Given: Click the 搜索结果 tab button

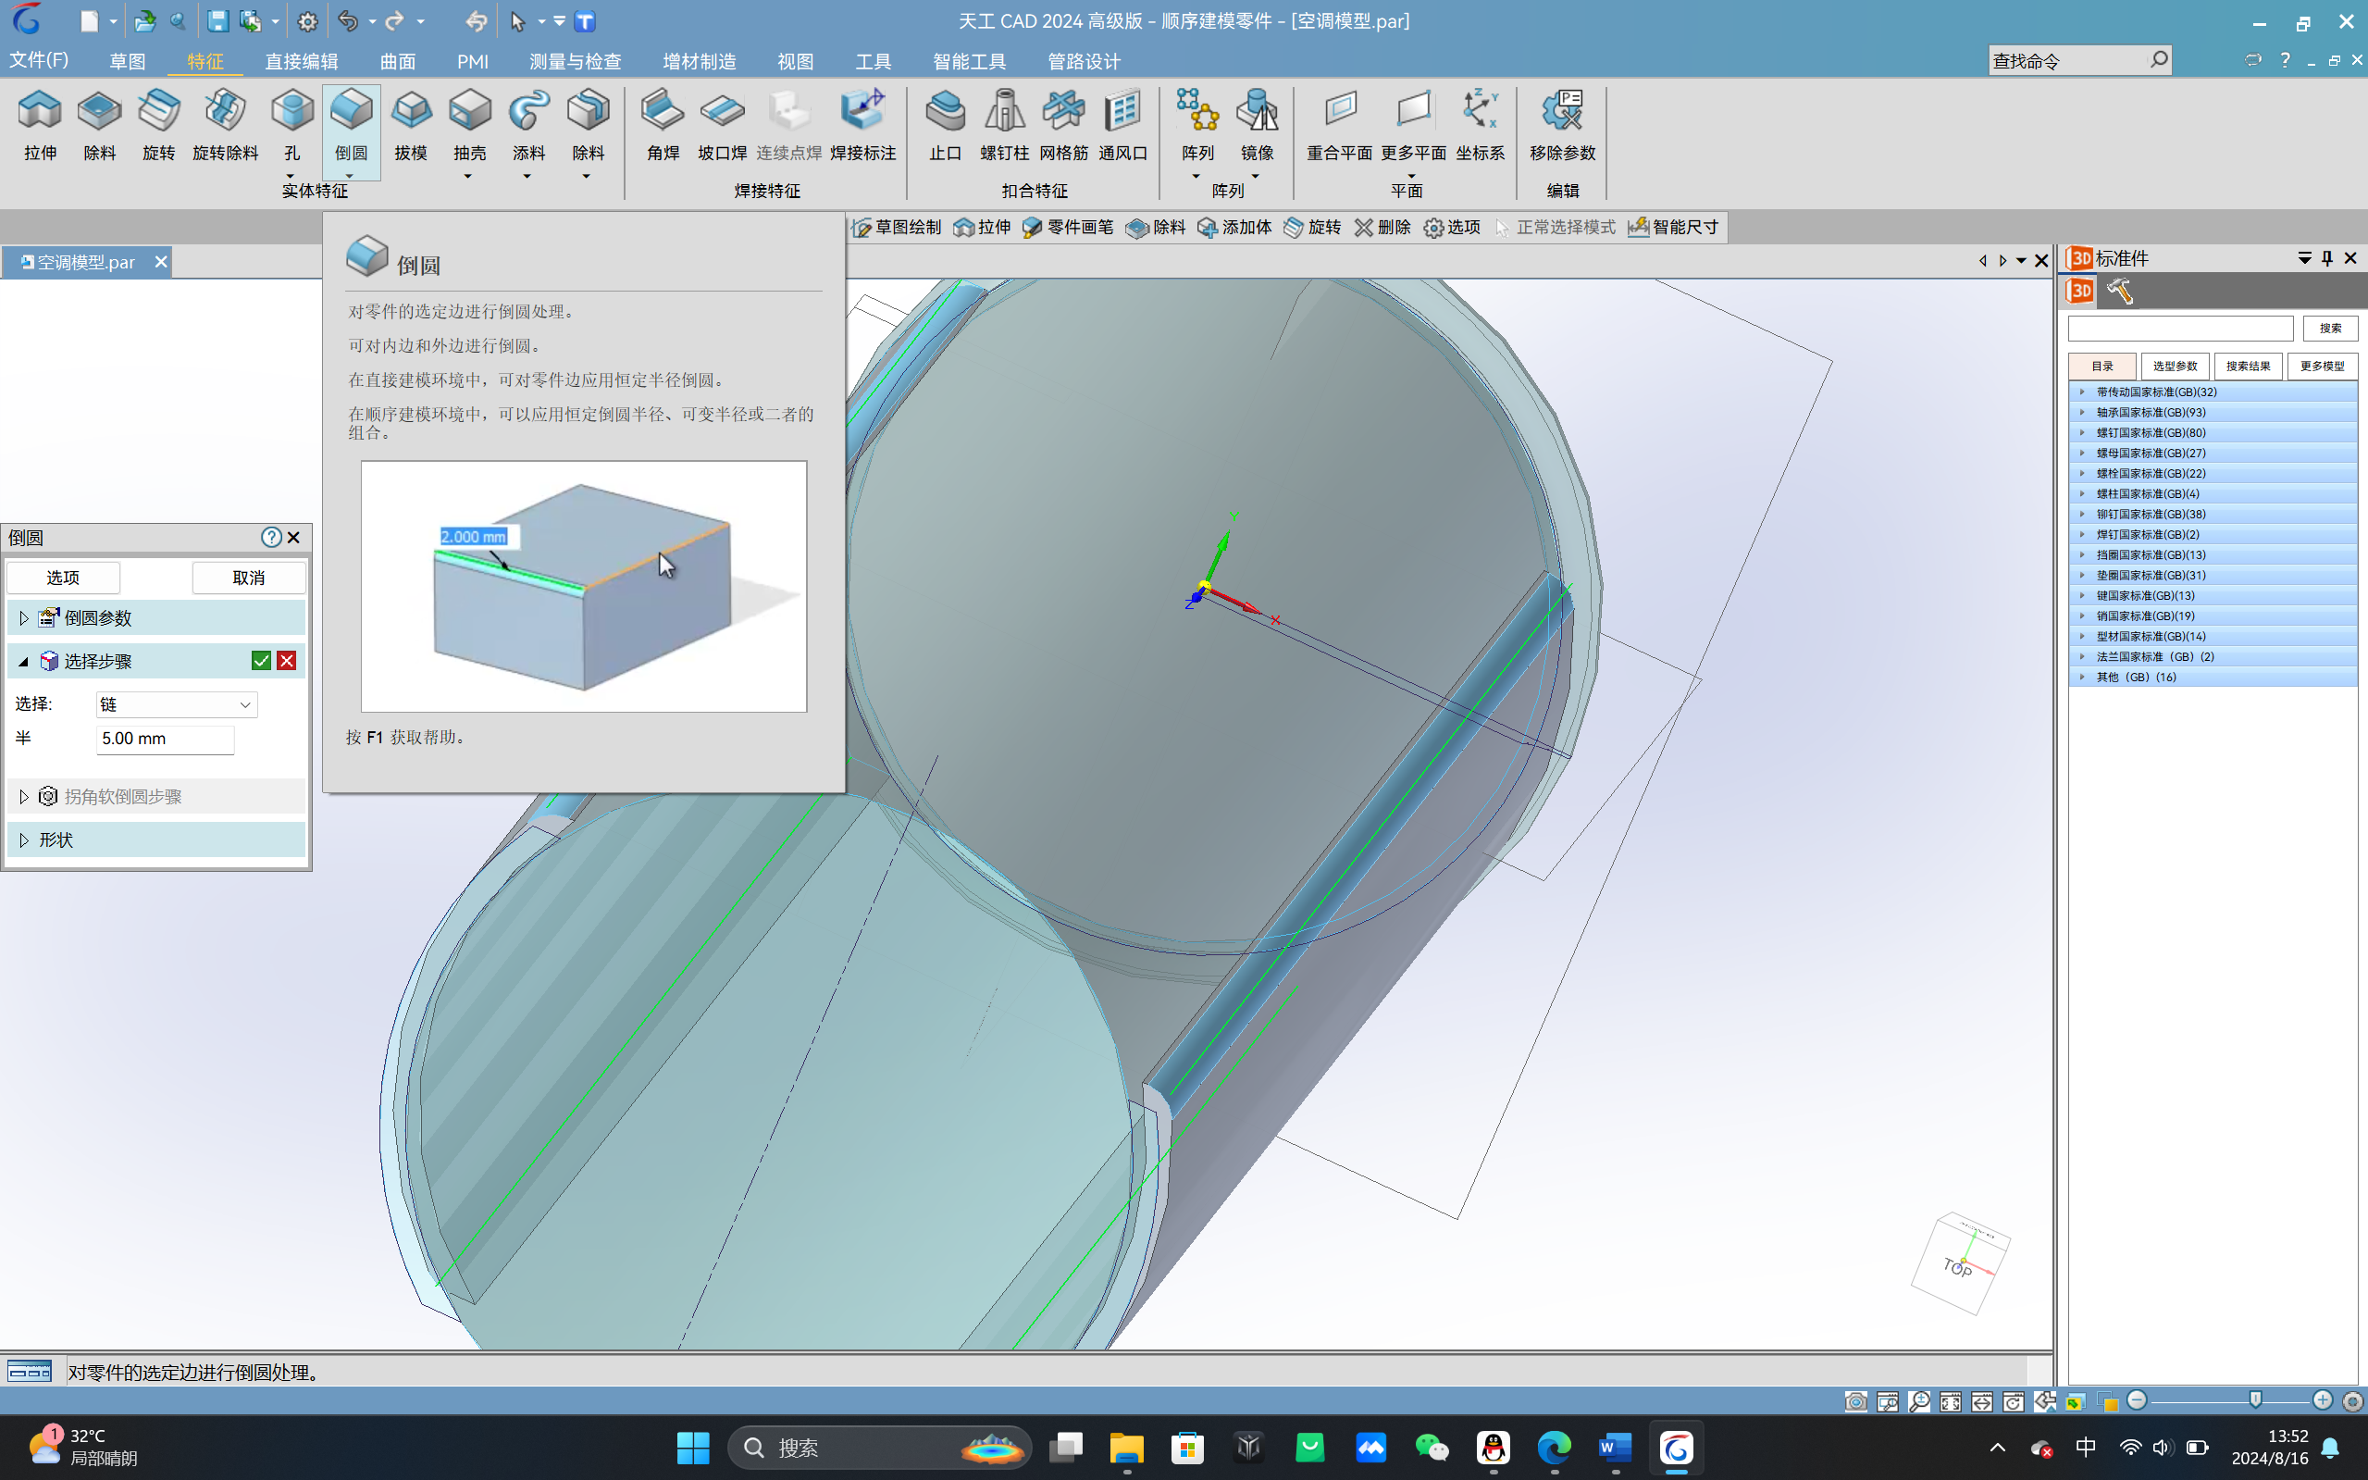Looking at the screenshot, I should tap(2248, 367).
